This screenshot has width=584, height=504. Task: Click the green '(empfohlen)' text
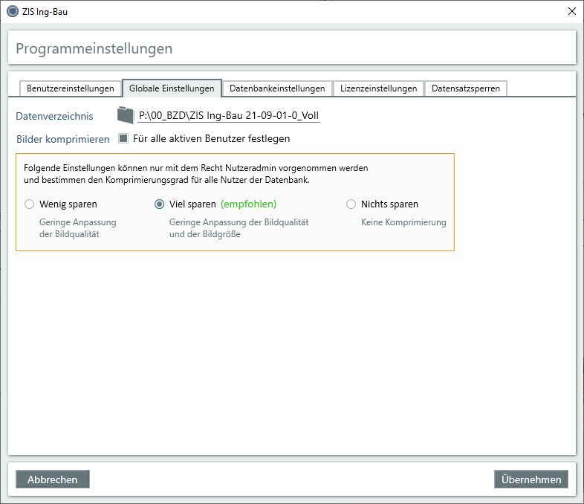click(248, 204)
